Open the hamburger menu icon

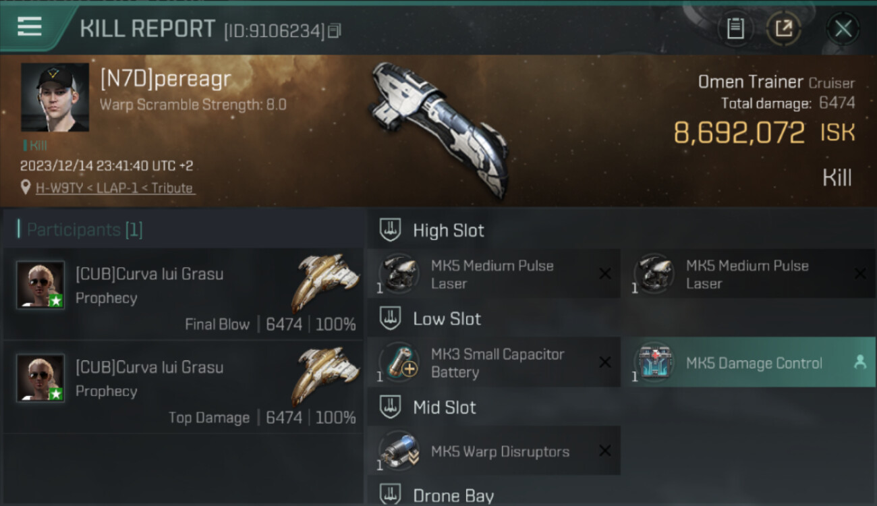tap(30, 26)
